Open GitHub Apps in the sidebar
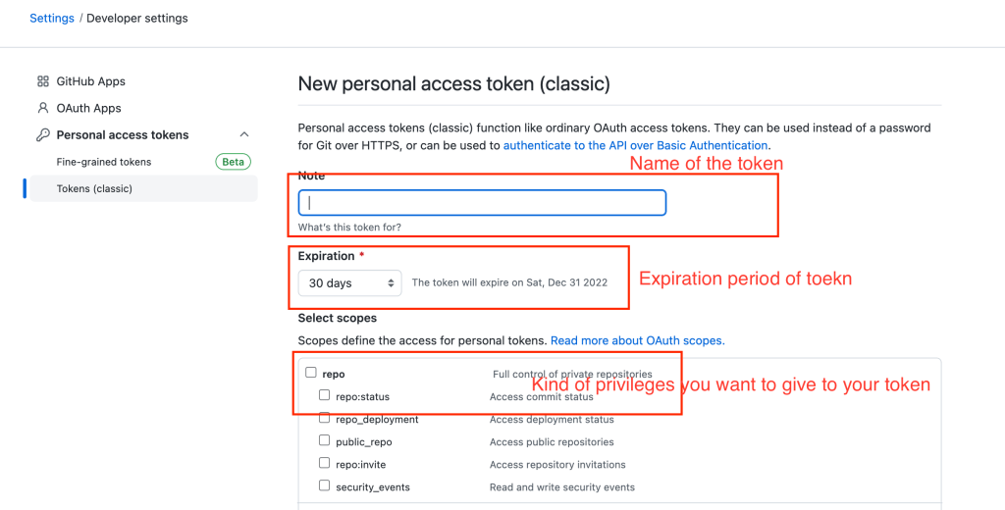The height and width of the screenshot is (510, 1005). [91, 81]
